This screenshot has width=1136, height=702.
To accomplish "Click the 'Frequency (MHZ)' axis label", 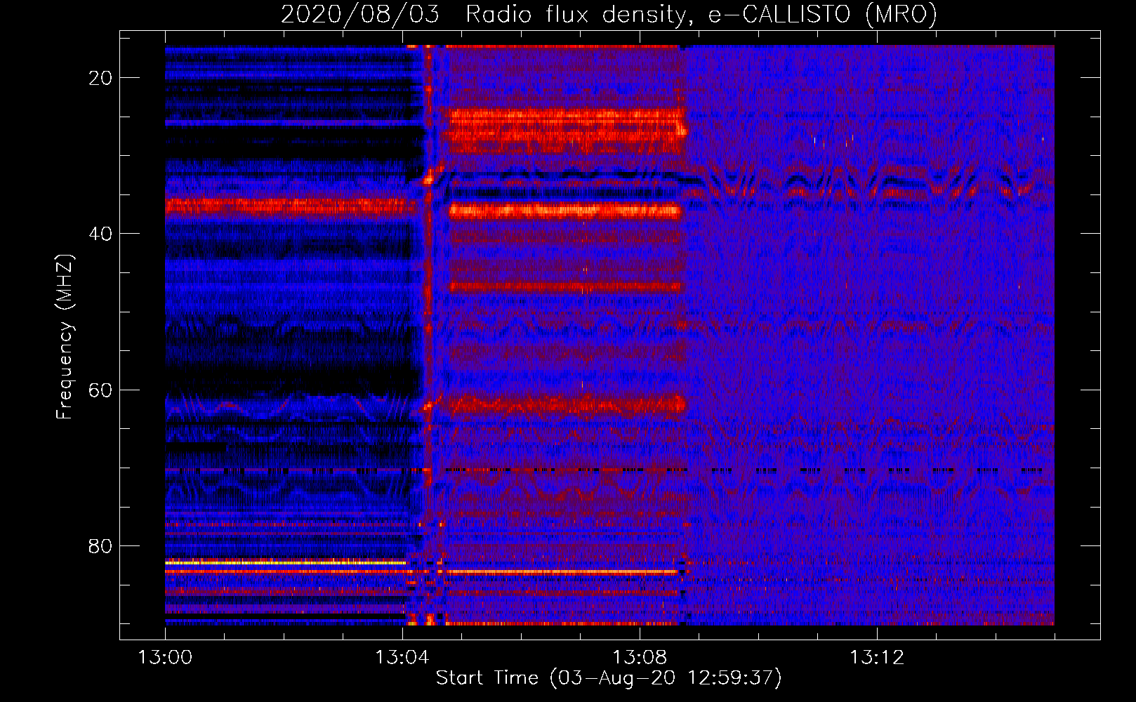I will pos(65,337).
